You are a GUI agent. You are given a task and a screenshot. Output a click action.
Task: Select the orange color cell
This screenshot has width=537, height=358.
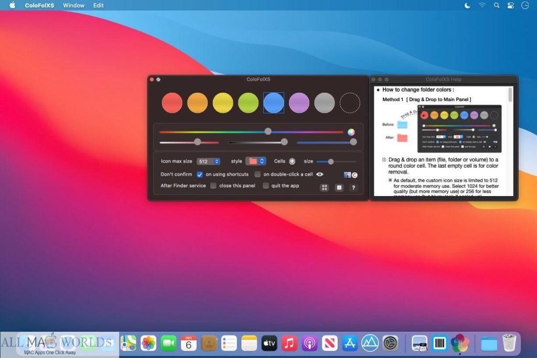(x=197, y=103)
